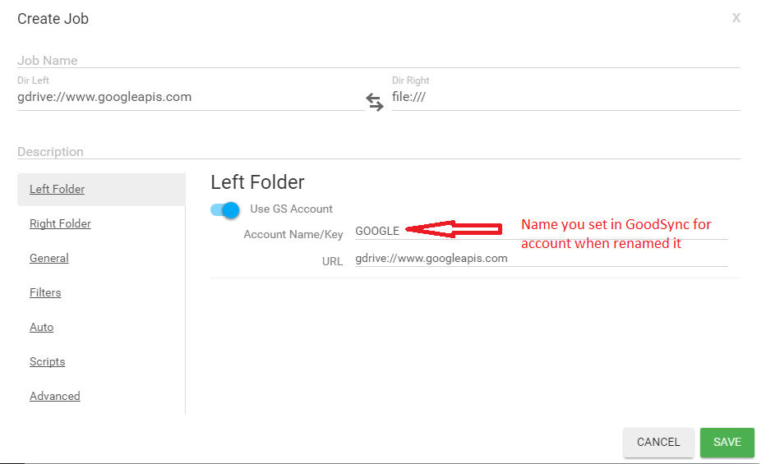780x464 pixels.
Task: Switch to the General tab
Action: coord(49,258)
